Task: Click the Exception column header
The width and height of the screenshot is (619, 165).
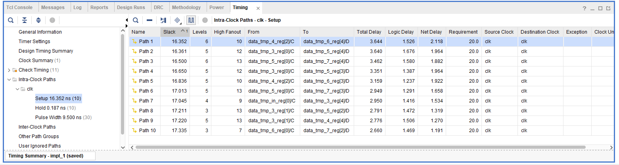Action: (x=577, y=32)
